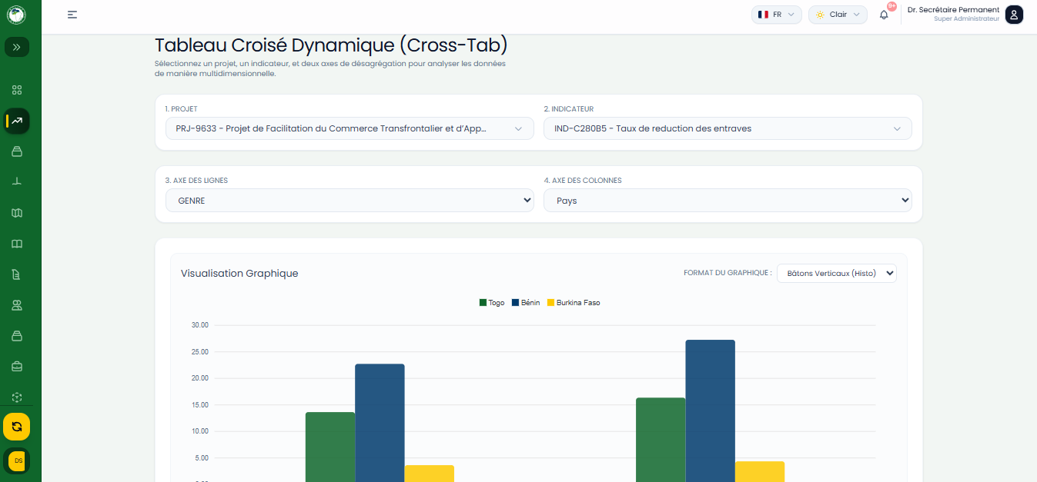
Task: Open the dashed cube sidebar icon
Action: click(17, 397)
